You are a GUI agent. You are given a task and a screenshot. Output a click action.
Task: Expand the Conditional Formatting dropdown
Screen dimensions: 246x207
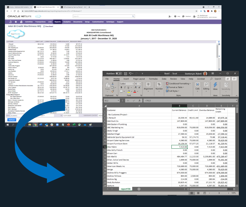point(198,83)
